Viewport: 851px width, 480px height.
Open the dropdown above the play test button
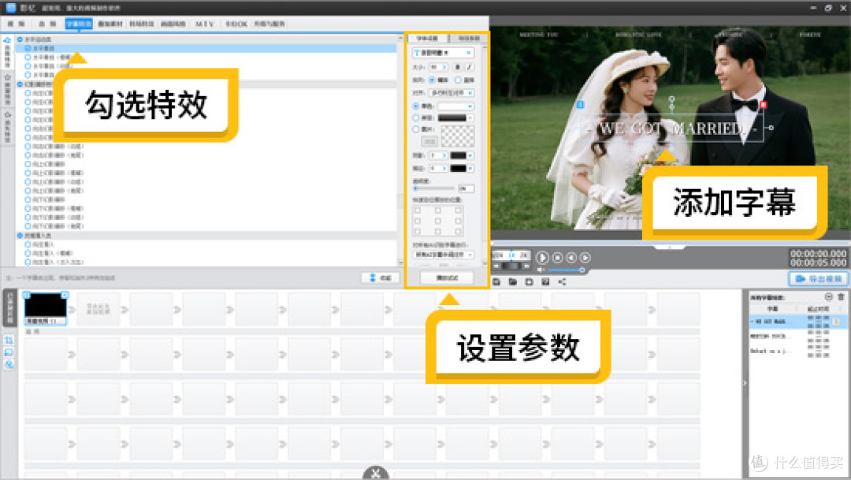click(444, 255)
